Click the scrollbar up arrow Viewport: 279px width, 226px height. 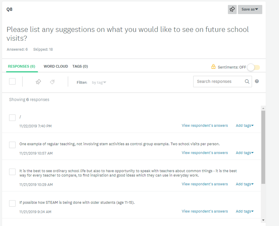point(263,108)
